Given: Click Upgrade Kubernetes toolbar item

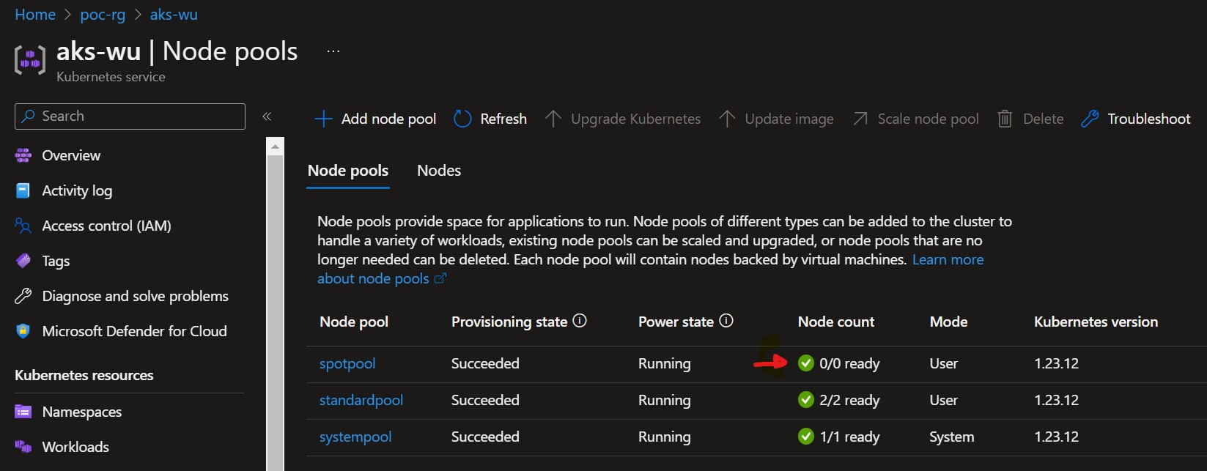Looking at the screenshot, I should pyautogui.click(x=623, y=119).
